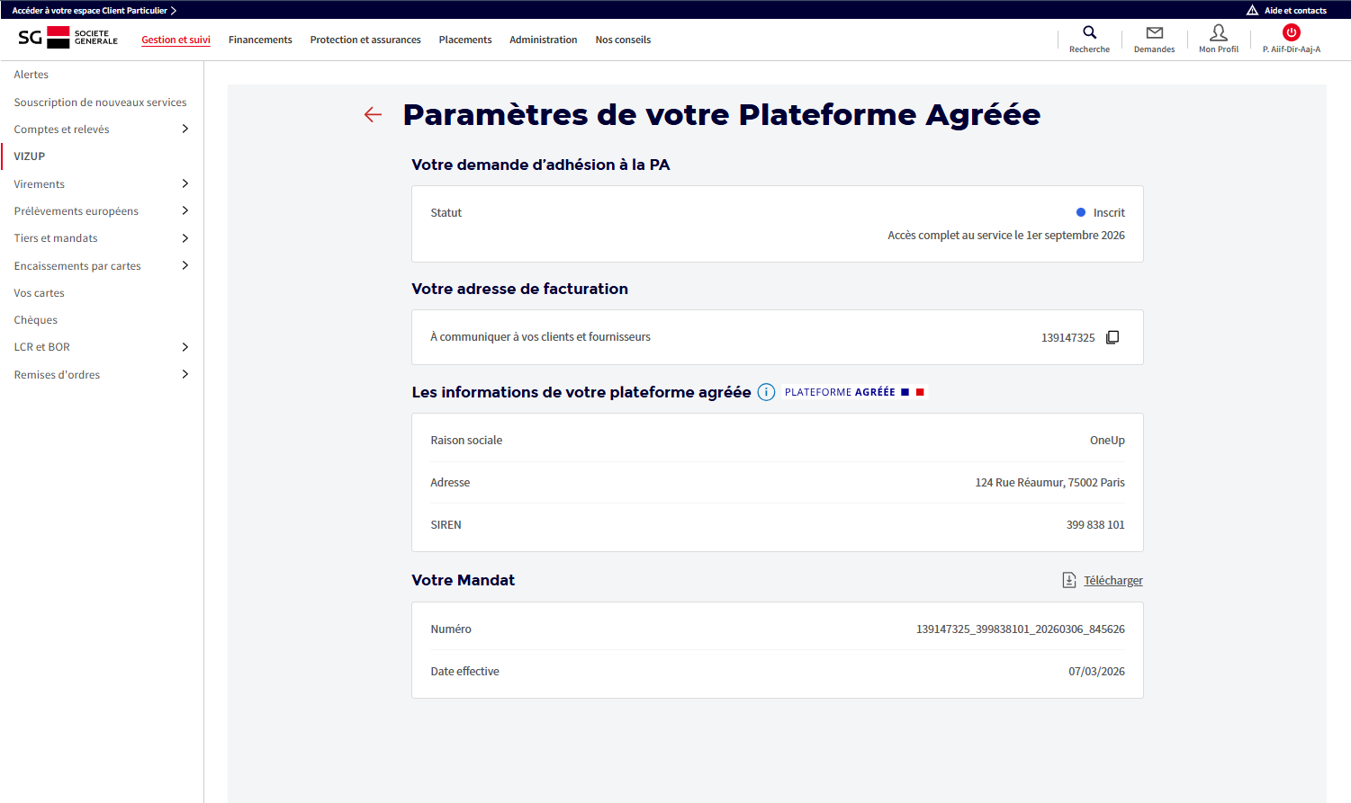Select Encaissements par cartes label
Screen dimensions: 1351x803
[77, 266]
